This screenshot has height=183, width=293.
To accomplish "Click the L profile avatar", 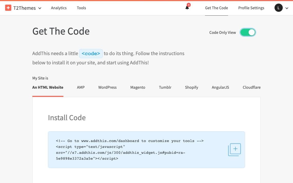I will tap(278, 8).
